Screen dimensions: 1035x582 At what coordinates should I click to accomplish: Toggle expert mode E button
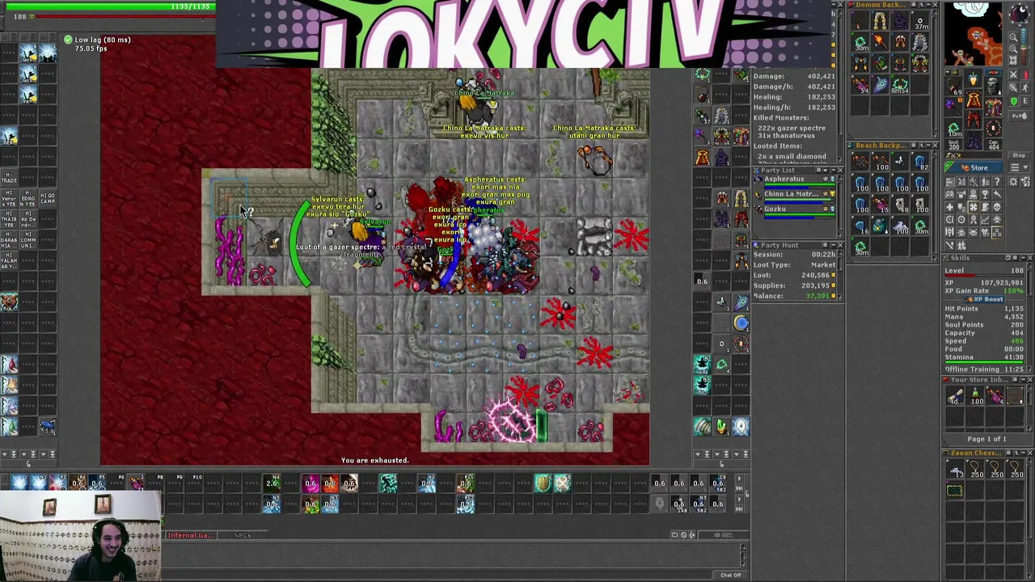tap(1024, 101)
